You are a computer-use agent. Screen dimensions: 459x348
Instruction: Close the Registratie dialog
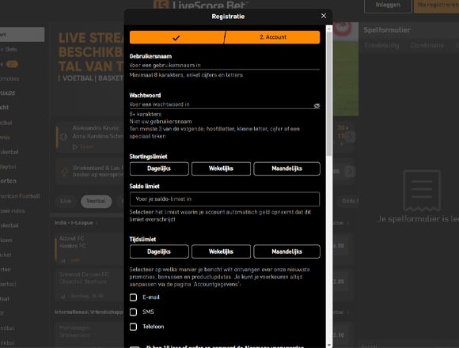[324, 16]
